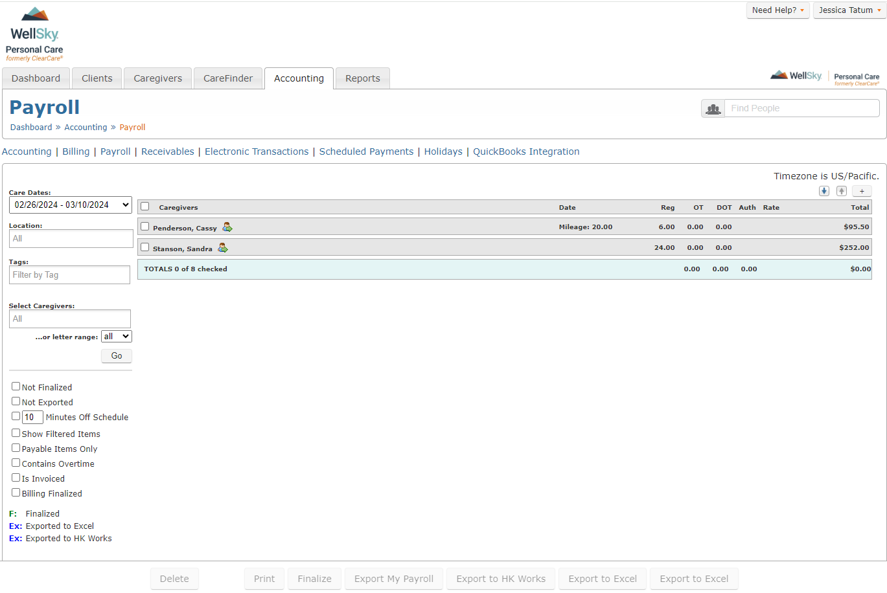This screenshot has height=593, width=887.
Task: Click the WellSky Personal Care logo
Action: tap(34, 32)
